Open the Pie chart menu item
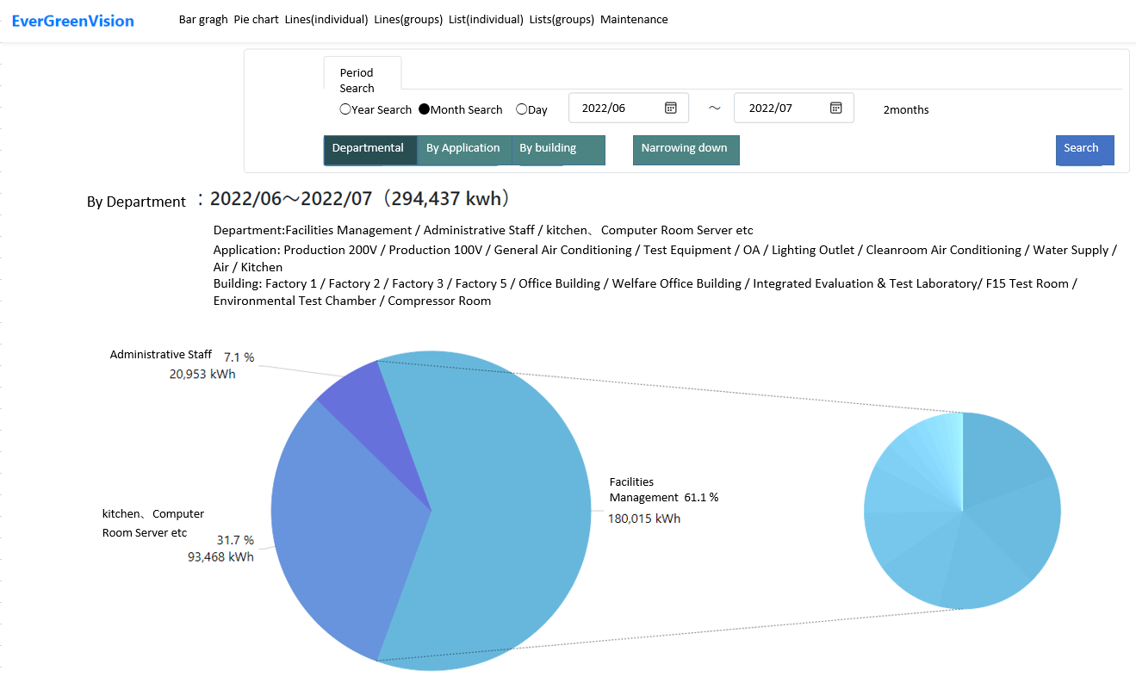 click(257, 19)
